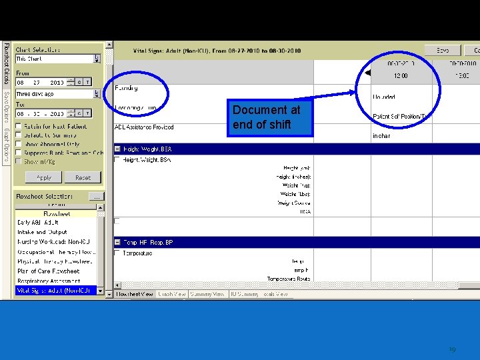Click flowsheet list scroll-up arrow
480x360 pixels.
pos(101,207)
